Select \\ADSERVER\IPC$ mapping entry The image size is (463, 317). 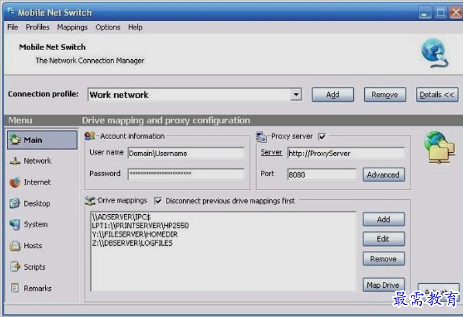tap(122, 217)
